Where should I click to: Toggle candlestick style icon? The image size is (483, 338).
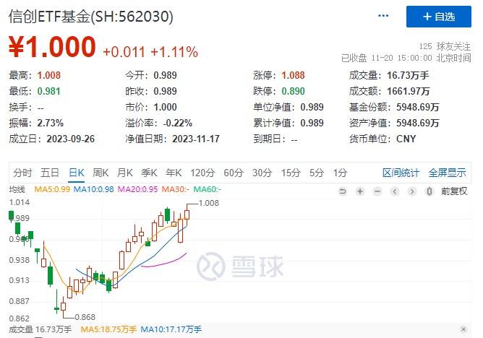[x=429, y=191]
